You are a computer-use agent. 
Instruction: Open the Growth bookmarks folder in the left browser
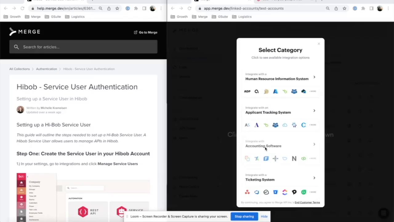tap(12, 17)
